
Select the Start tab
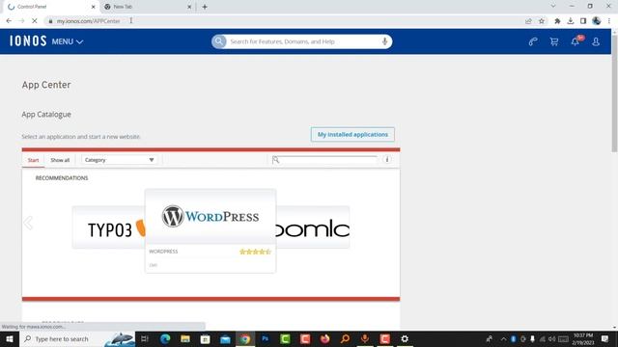coord(33,160)
